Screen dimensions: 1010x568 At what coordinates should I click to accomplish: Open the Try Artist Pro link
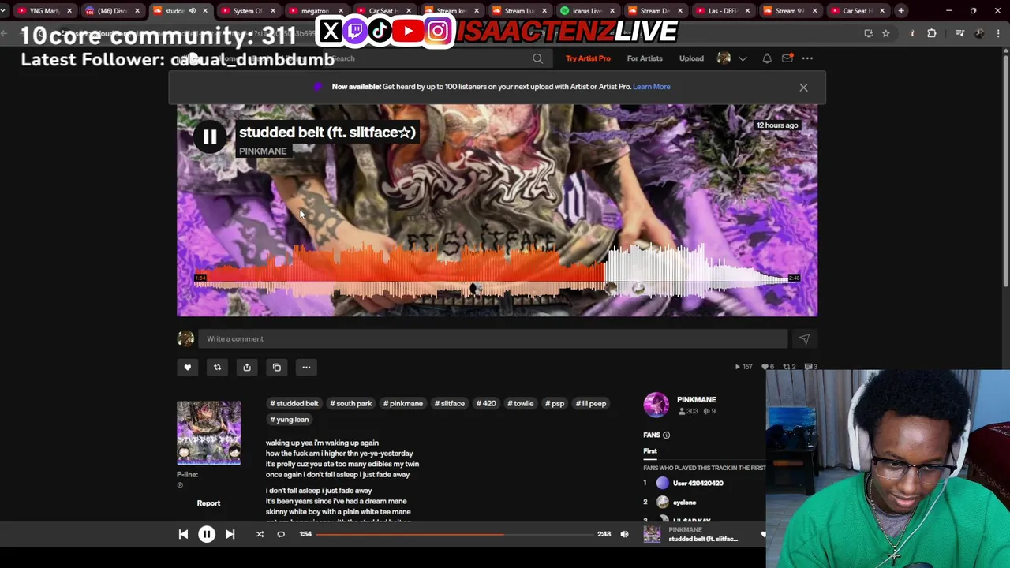(x=588, y=58)
